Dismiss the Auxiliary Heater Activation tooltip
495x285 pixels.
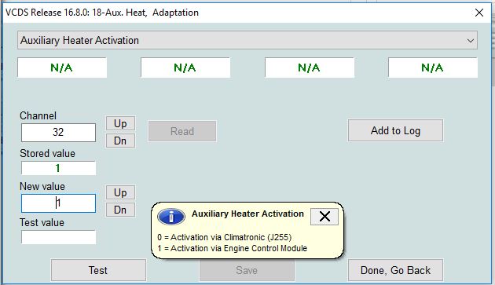pyautogui.click(x=324, y=217)
